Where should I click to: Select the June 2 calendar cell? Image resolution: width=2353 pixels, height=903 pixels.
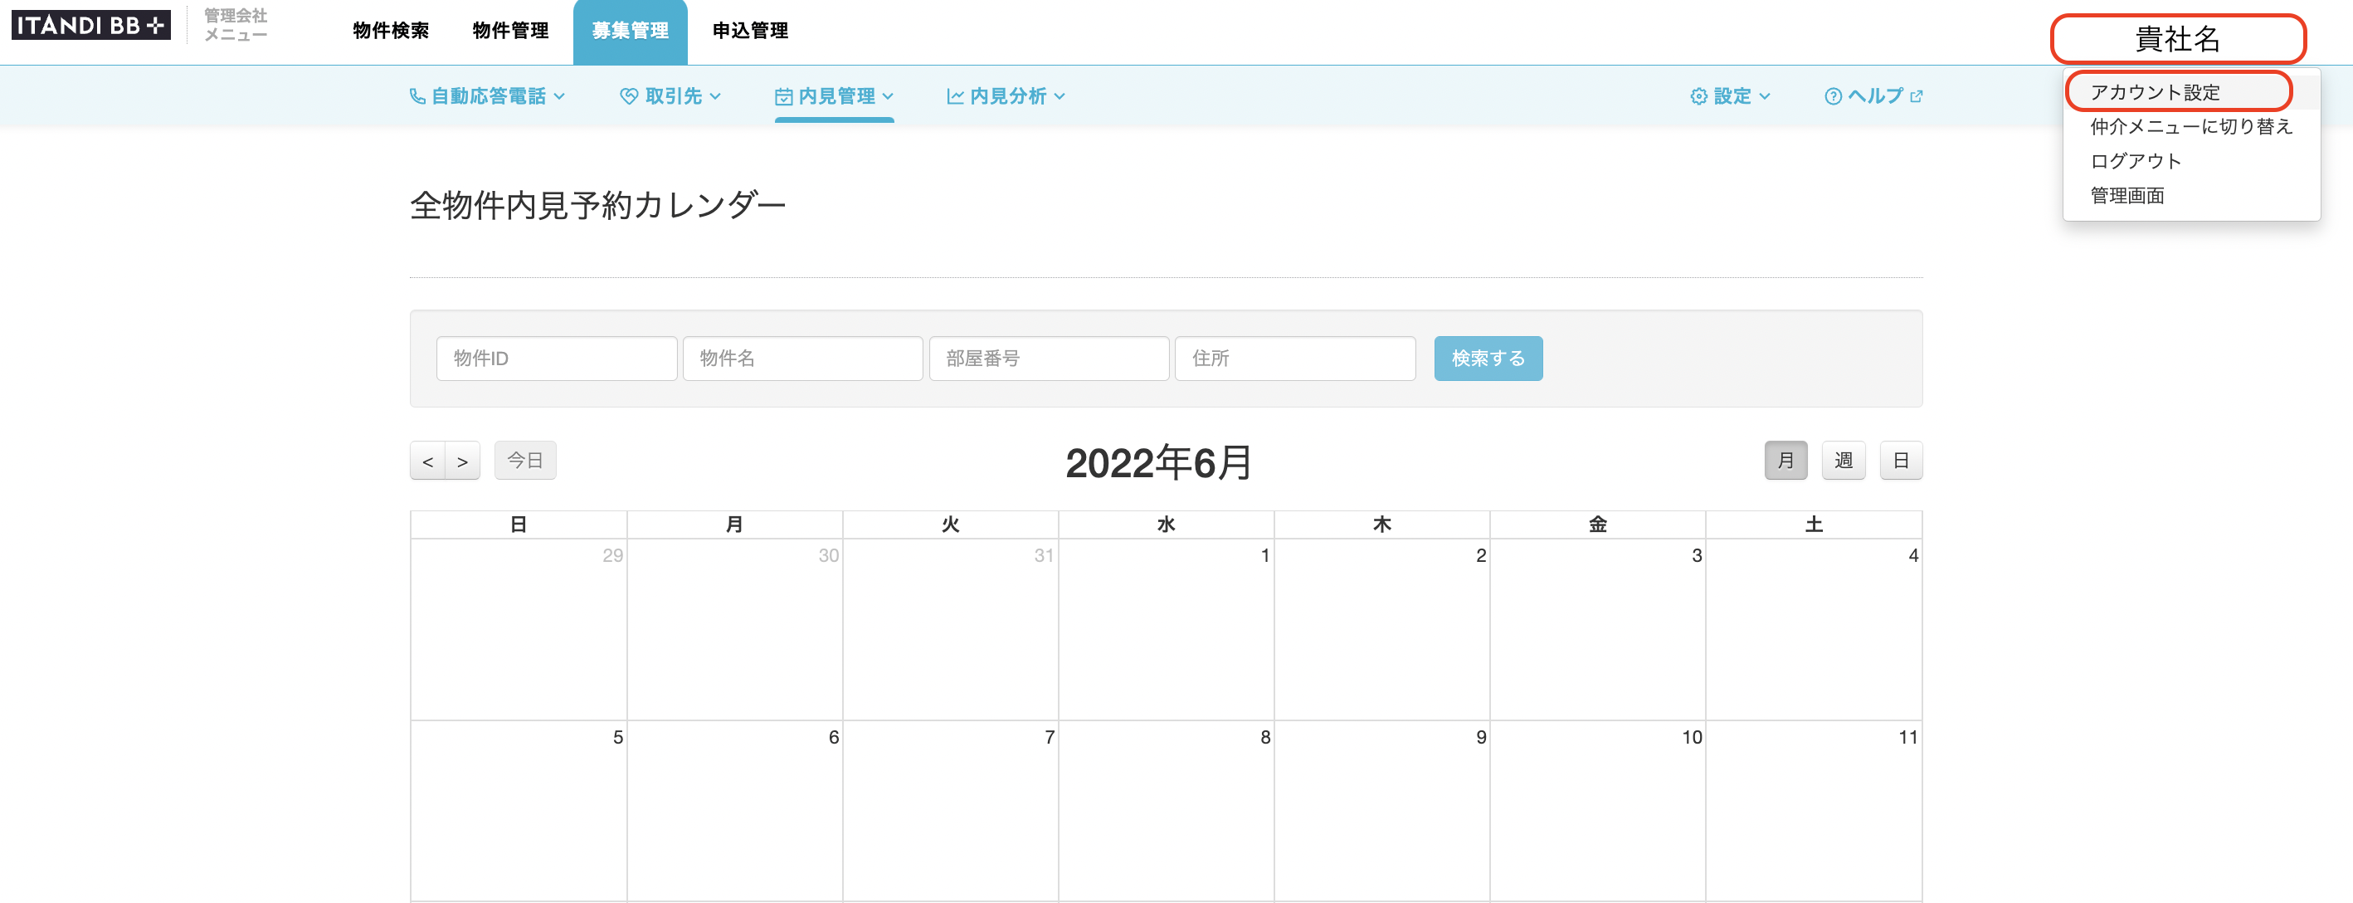coord(1382,629)
